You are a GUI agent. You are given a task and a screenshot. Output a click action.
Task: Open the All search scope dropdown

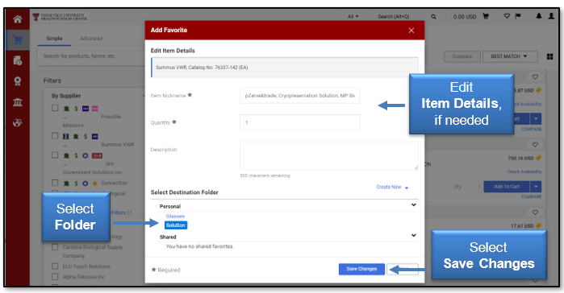pos(353,16)
